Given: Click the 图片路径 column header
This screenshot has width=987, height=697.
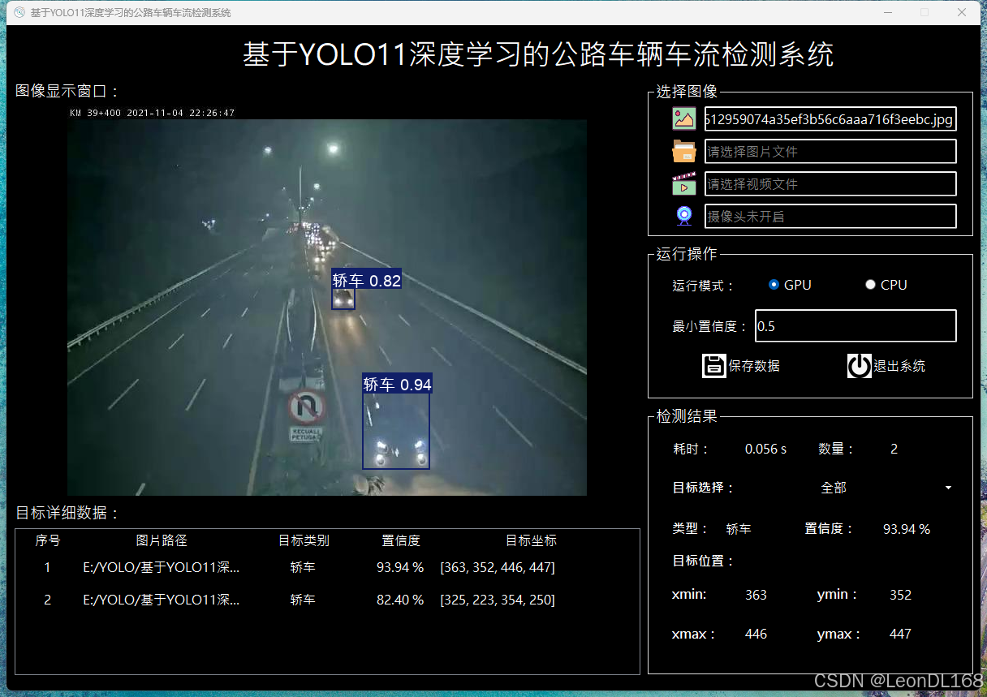Looking at the screenshot, I should coord(162,540).
